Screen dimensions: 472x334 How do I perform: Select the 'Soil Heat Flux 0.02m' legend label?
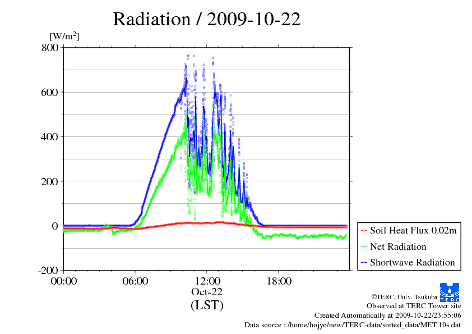click(x=413, y=231)
